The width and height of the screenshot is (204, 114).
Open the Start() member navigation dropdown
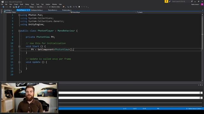tap(170, 12)
